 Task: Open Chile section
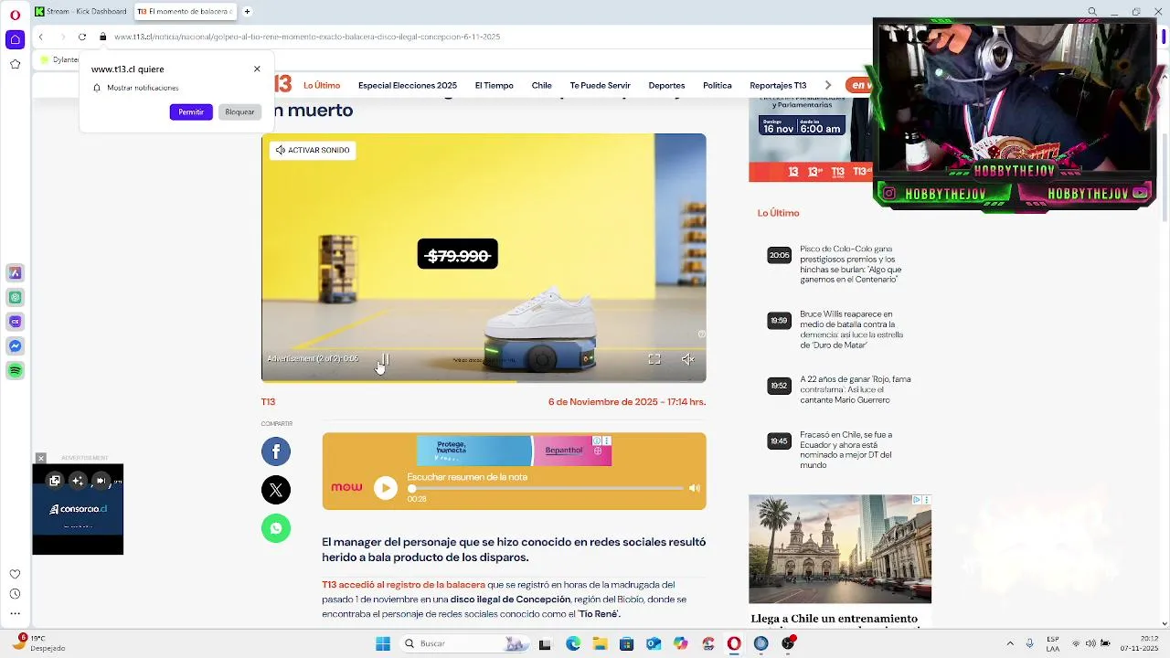point(542,85)
